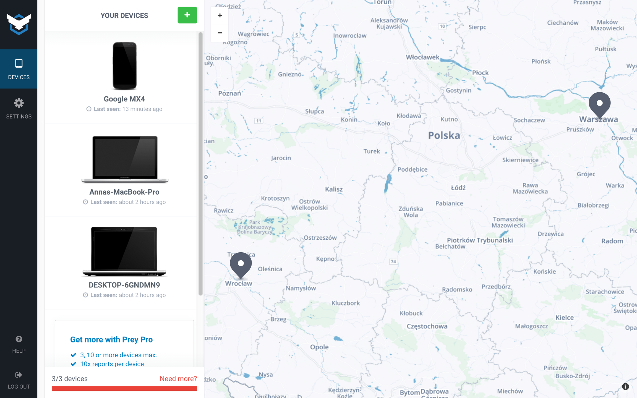This screenshot has width=637, height=398.
Task: Click the road 10 shield on map
Action: (x=442, y=26)
